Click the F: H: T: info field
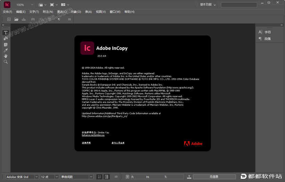285x182 pixels. (x=157, y=177)
